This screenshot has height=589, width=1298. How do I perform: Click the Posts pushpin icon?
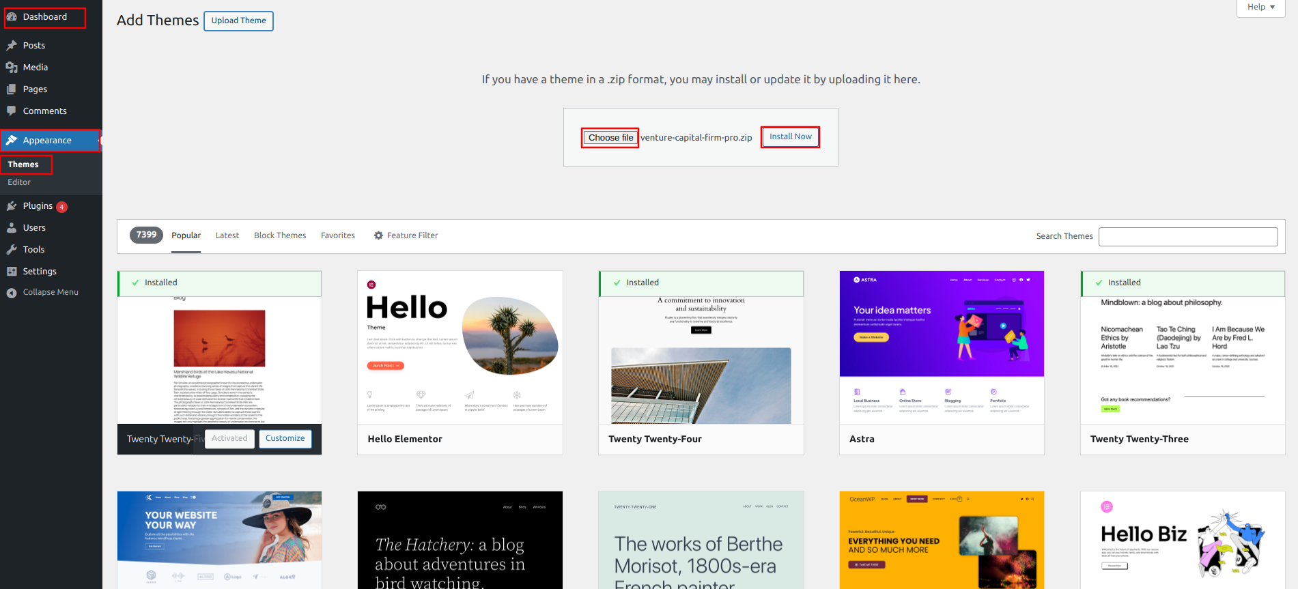tap(12, 46)
